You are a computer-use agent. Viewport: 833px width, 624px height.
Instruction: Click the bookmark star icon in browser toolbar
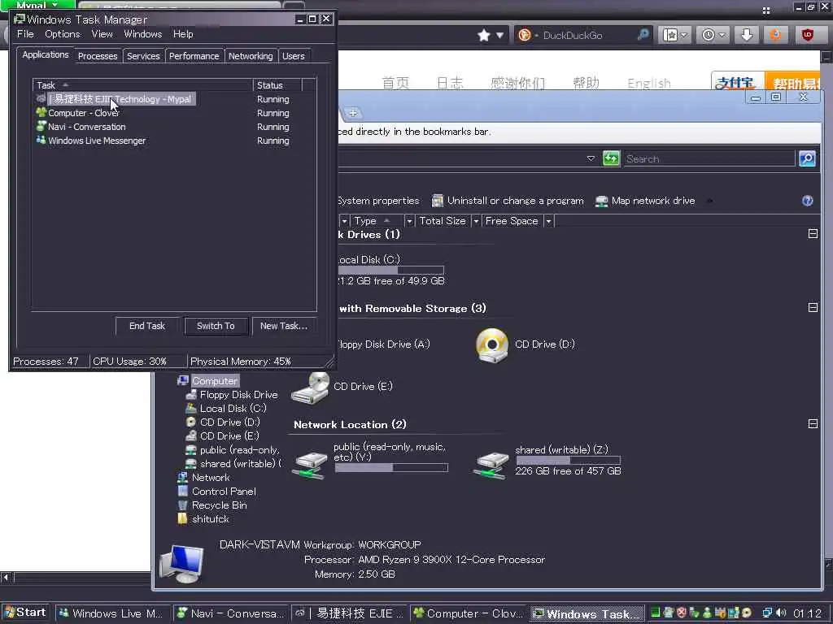(x=483, y=35)
